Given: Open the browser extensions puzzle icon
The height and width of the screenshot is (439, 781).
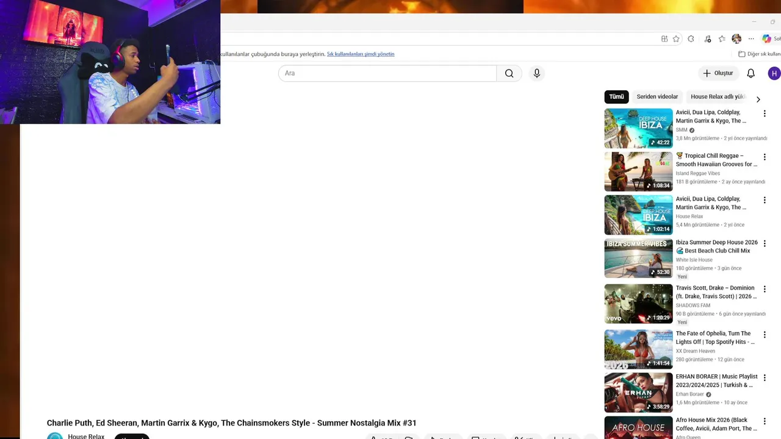Looking at the screenshot, I should (x=691, y=39).
